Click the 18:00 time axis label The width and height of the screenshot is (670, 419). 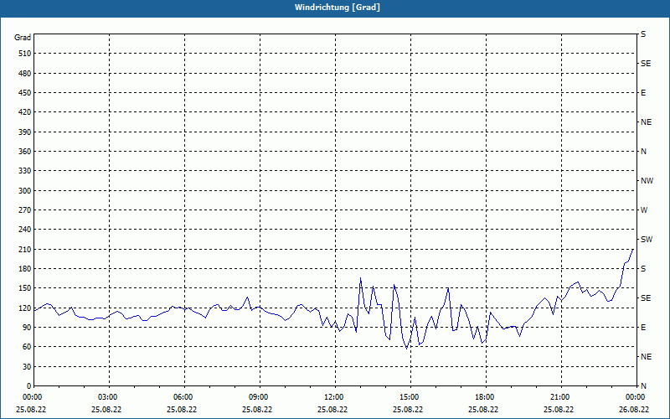pyautogui.click(x=486, y=396)
